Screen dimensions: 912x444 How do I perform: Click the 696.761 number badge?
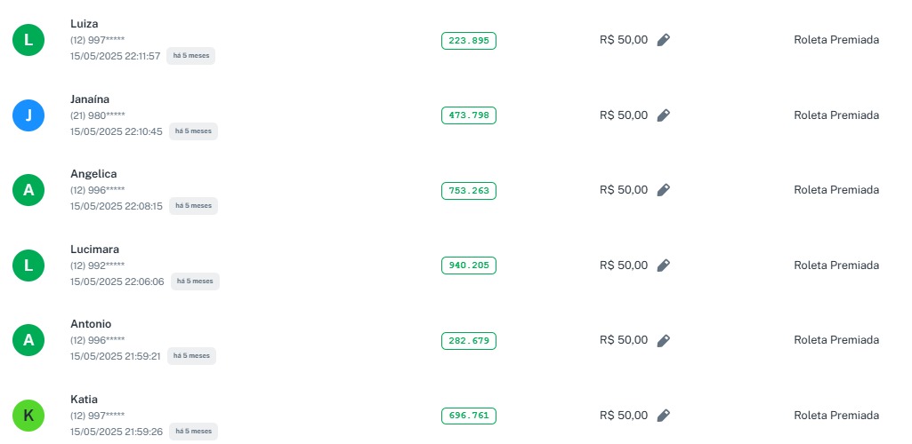click(469, 416)
